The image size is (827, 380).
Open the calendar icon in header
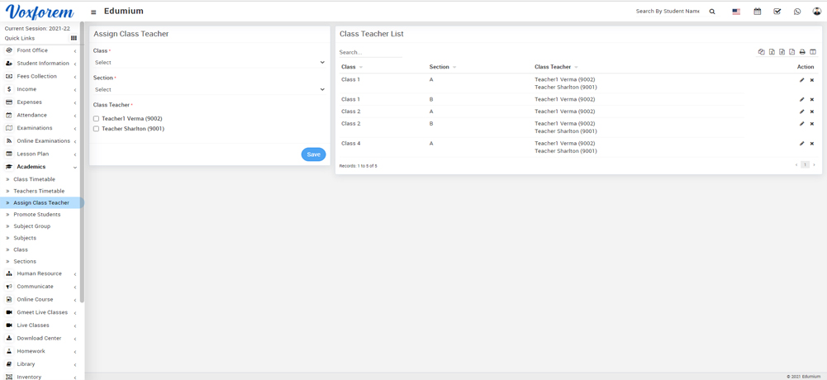pos(757,12)
